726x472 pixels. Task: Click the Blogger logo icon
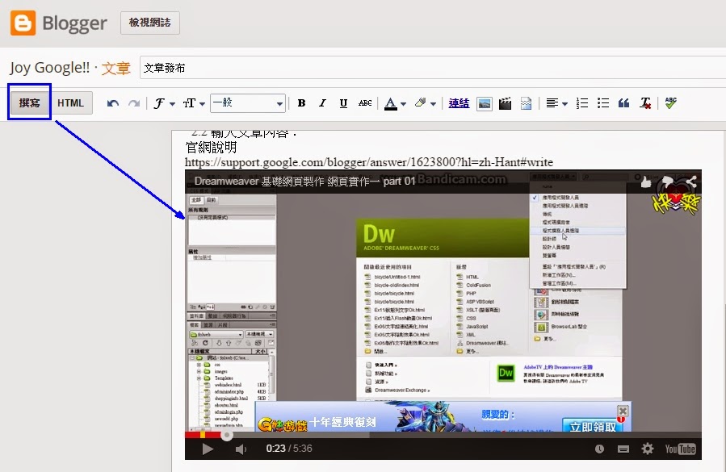23,23
